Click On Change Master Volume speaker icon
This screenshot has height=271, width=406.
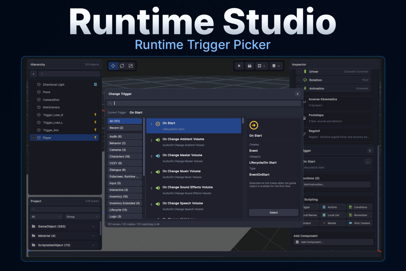(158, 156)
